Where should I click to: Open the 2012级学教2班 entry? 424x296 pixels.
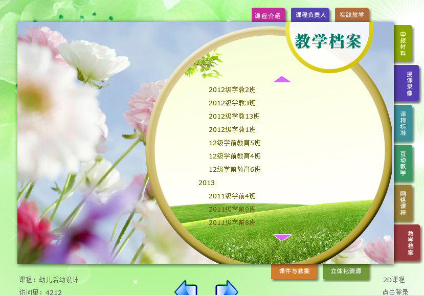(x=232, y=90)
